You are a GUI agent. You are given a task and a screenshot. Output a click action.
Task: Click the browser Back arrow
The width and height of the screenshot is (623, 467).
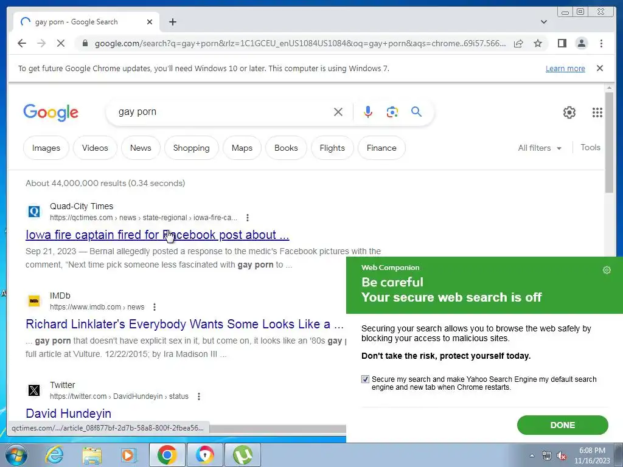22,43
